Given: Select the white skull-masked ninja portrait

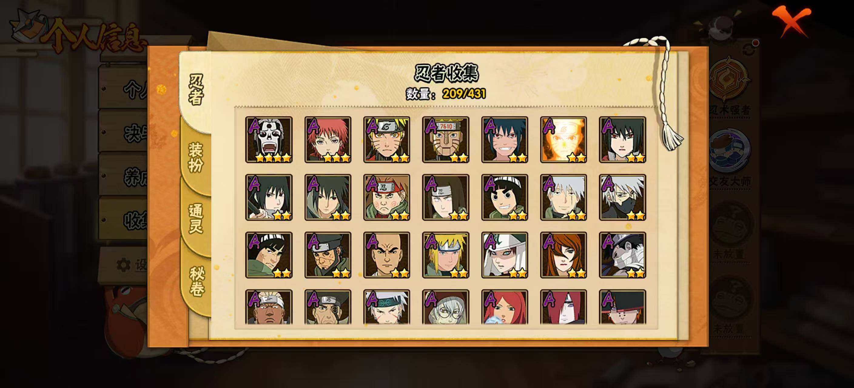Looking at the screenshot, I should [x=269, y=139].
